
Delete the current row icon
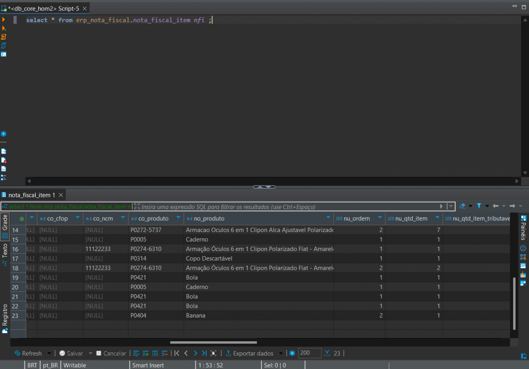click(164, 353)
